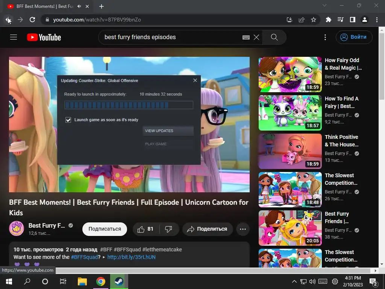Open Think Positive & The House thumbnail
The width and height of the screenshot is (385, 289).
[290, 151]
